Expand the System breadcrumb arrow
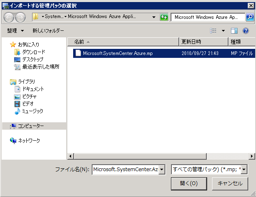 click(43, 17)
